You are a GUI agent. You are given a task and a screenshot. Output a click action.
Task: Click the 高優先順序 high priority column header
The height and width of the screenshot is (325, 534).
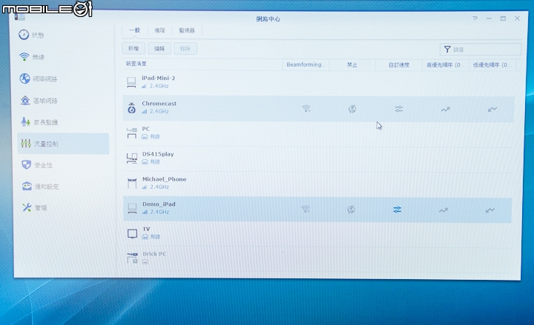point(446,64)
